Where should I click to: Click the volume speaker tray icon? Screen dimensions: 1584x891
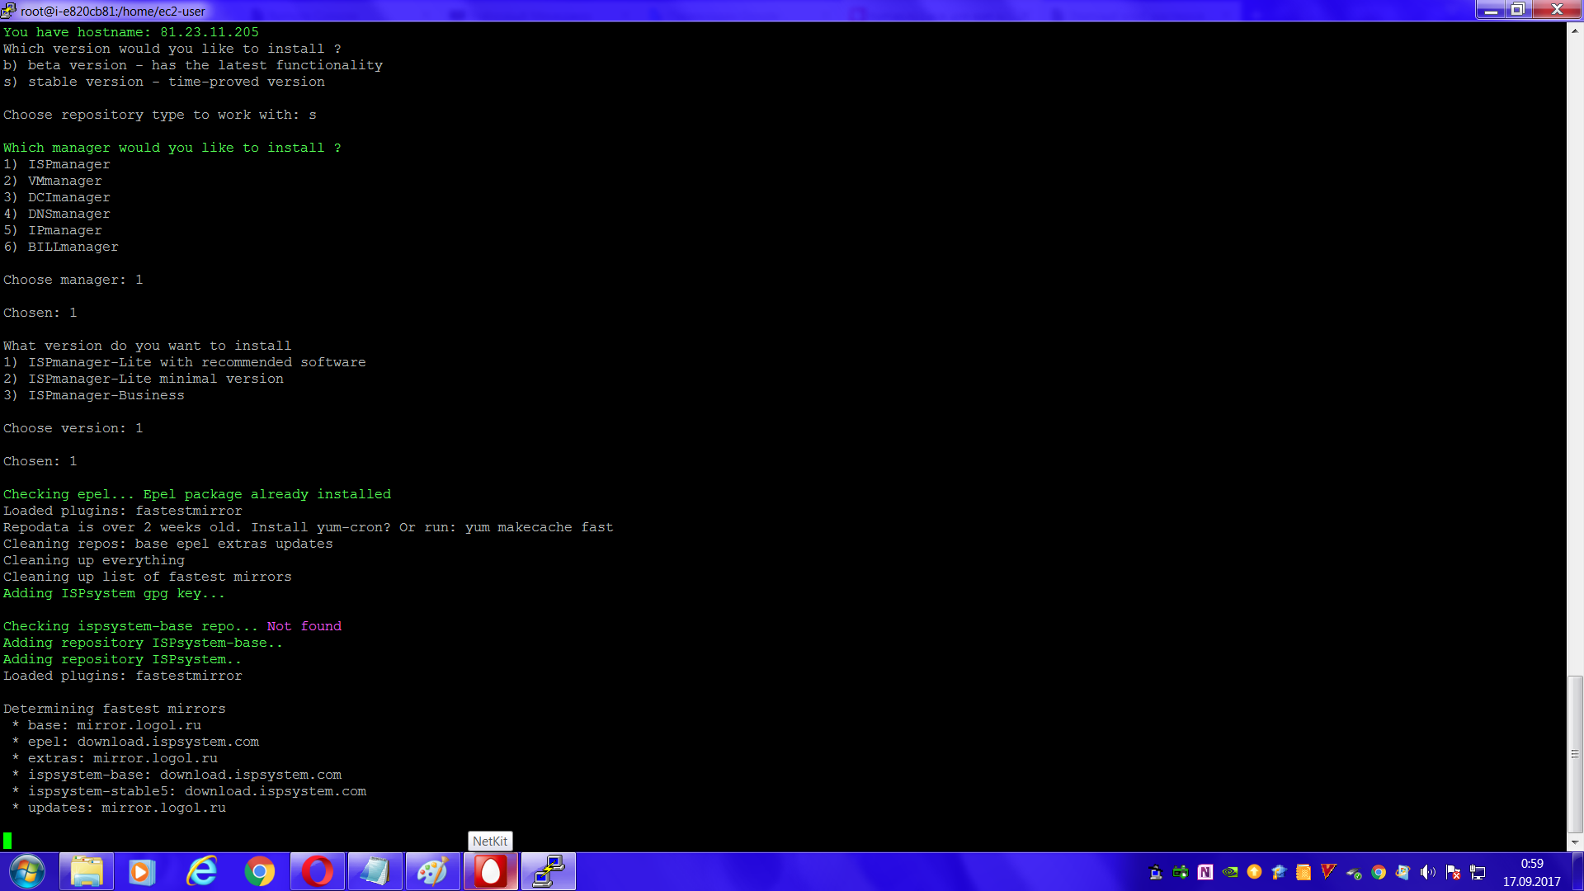click(x=1427, y=872)
